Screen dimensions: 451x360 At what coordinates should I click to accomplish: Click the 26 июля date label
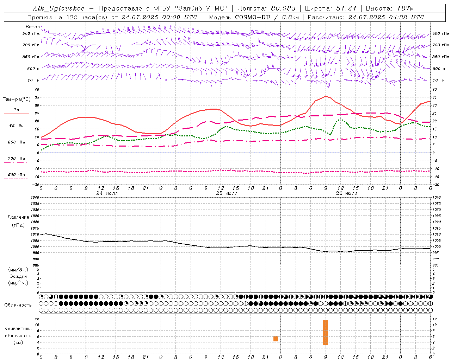pos(346,193)
